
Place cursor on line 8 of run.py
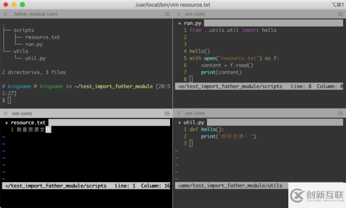[x=191, y=79]
